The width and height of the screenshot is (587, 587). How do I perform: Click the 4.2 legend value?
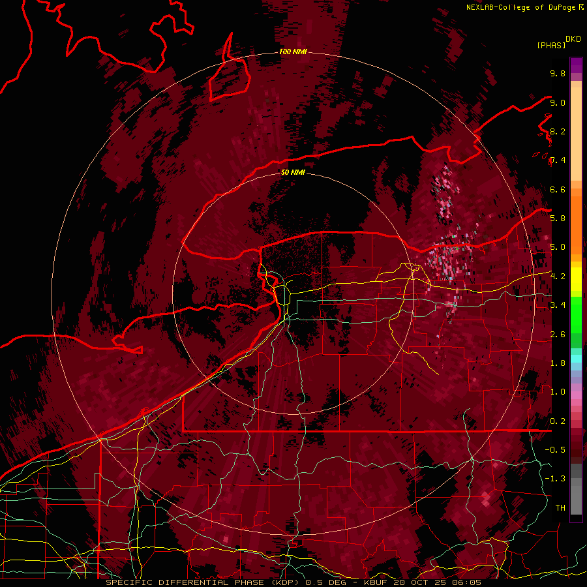click(558, 277)
